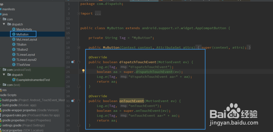Click the folder icon of com (test)

[5, 85]
